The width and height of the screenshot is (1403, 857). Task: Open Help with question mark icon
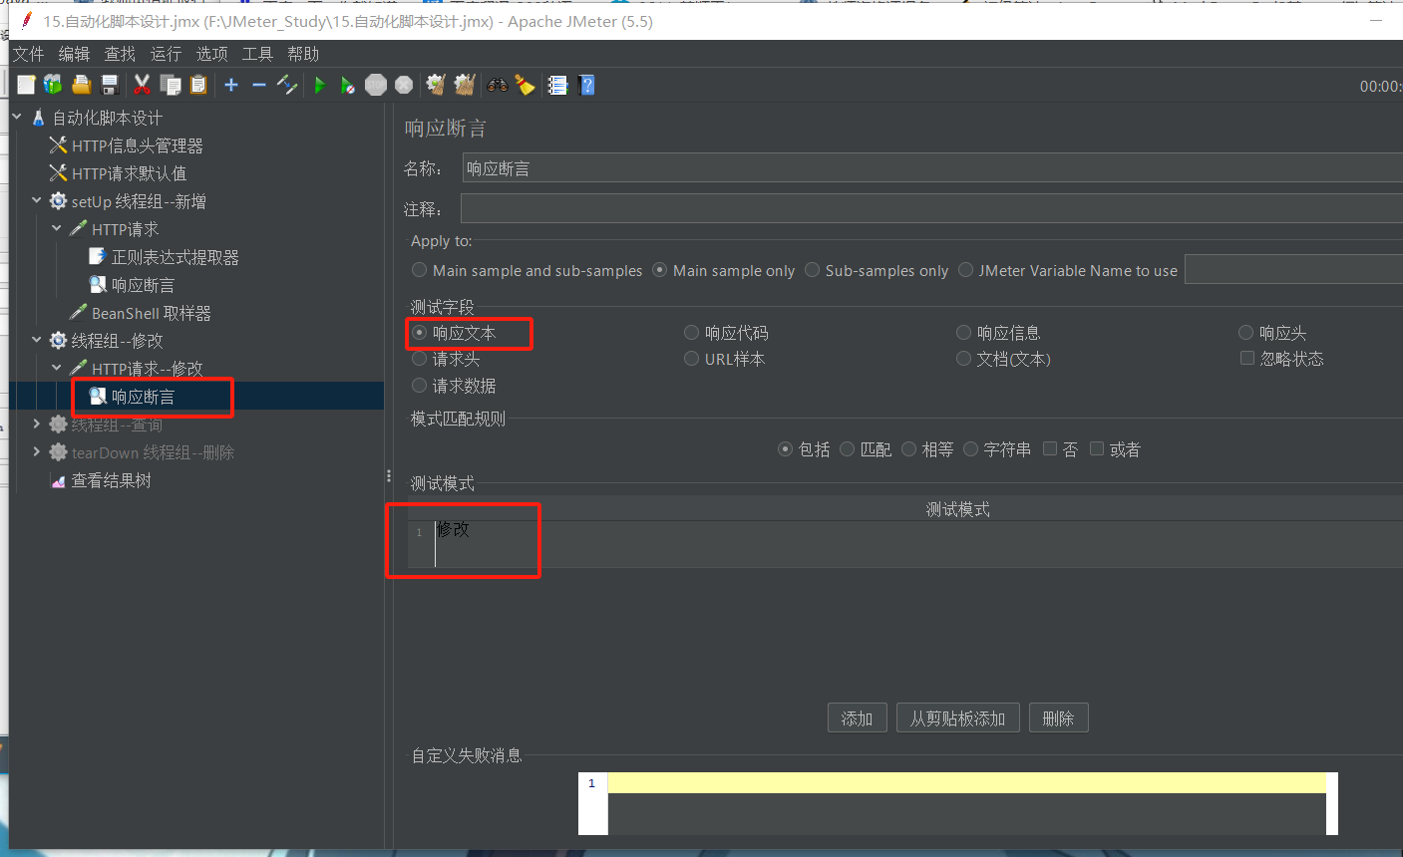pyautogui.click(x=586, y=85)
